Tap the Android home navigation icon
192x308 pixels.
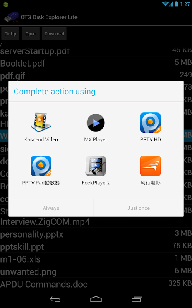click(x=96, y=299)
